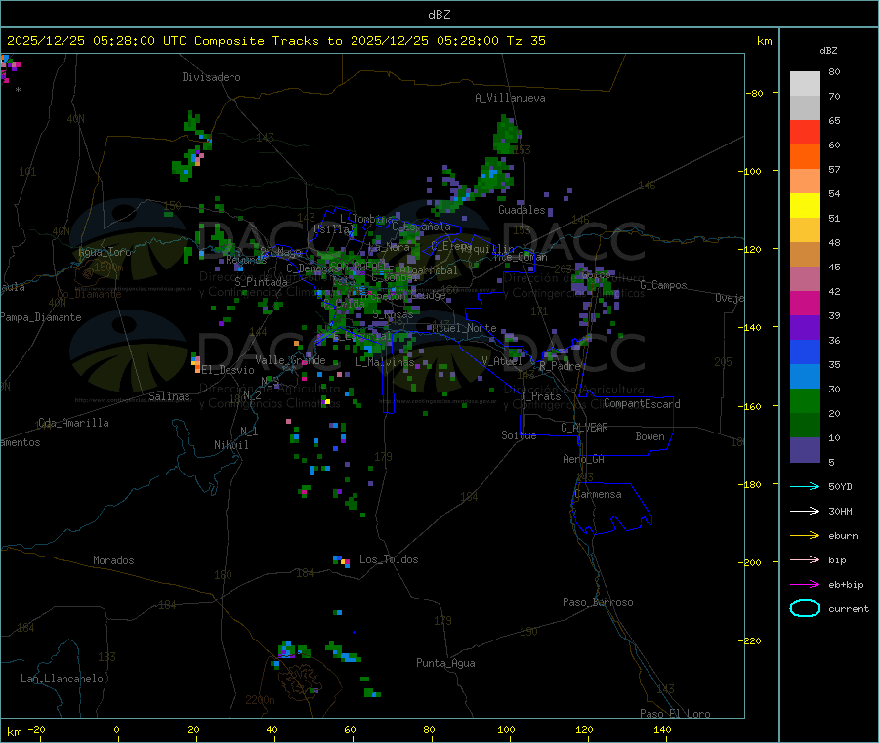Click the A_Villanueva map label
The image size is (879, 743).
tap(510, 98)
